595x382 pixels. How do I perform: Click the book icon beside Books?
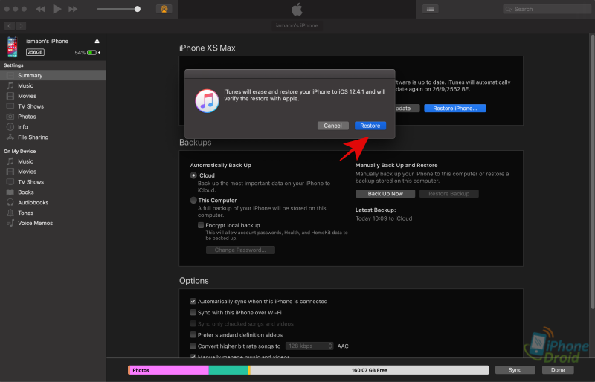click(x=10, y=192)
